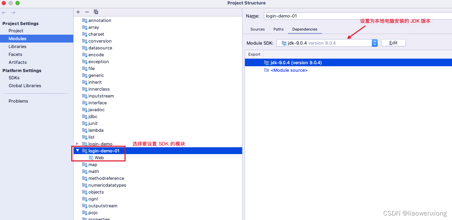Select the outputstream module
Viewport: 452px width, 220px height.
pos(103,206)
